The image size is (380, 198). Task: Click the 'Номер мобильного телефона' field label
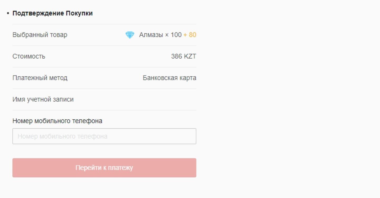[57, 121]
